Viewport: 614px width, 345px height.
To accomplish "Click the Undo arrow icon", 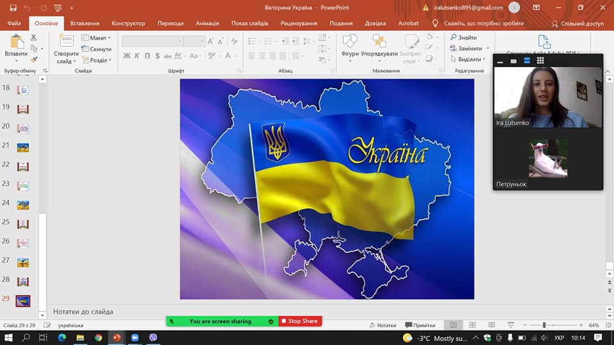I will click(x=27, y=8).
